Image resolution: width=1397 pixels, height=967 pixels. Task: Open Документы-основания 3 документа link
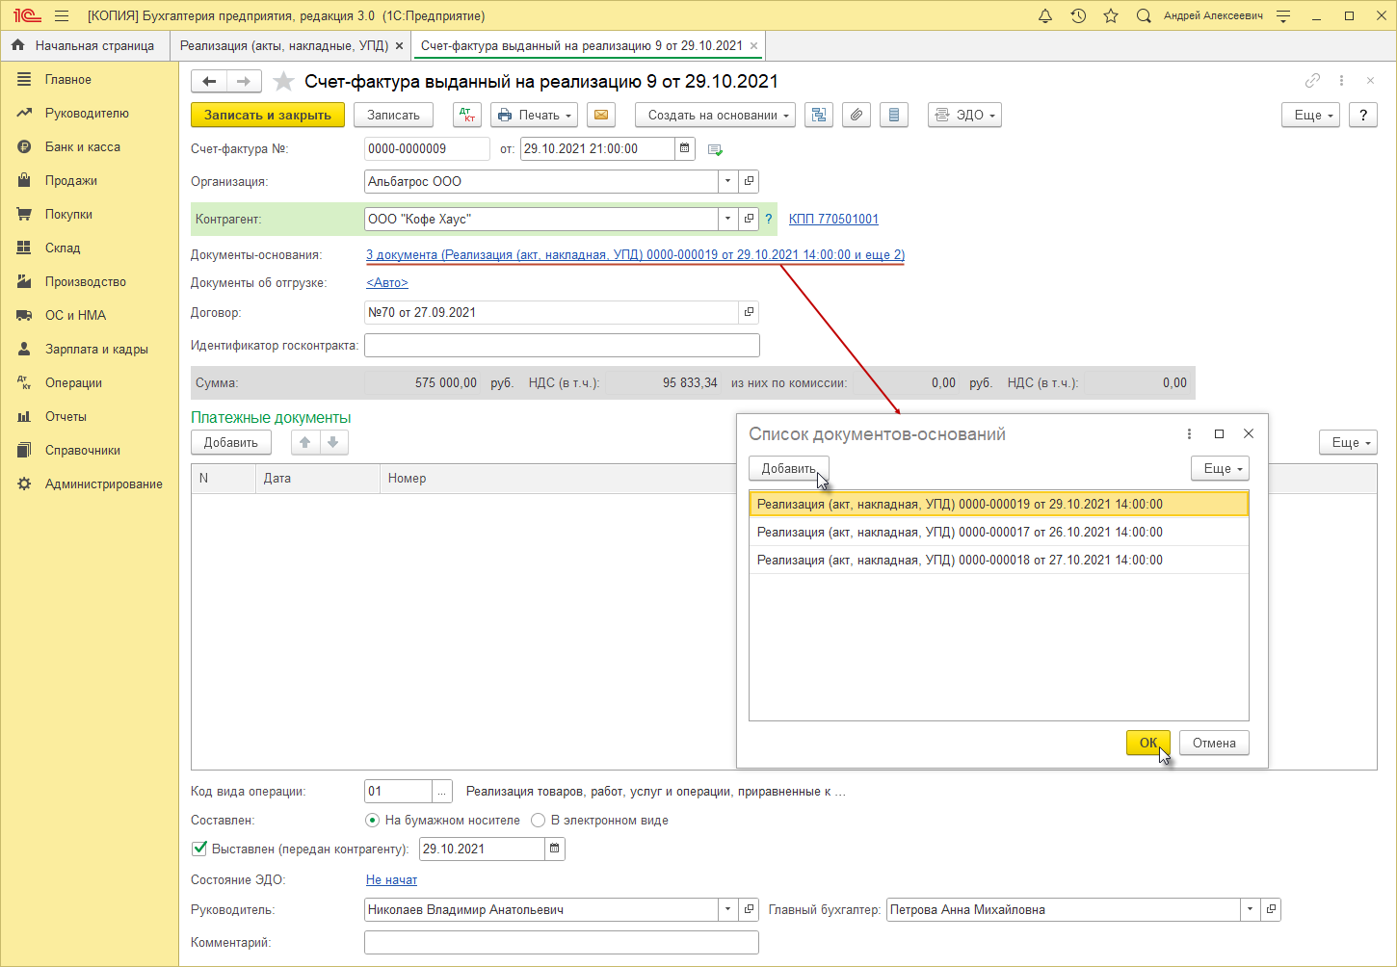click(x=635, y=255)
